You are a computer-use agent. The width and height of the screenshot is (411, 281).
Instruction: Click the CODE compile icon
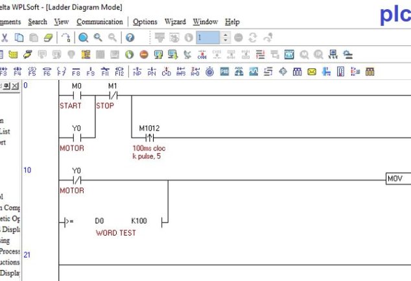(x=202, y=55)
